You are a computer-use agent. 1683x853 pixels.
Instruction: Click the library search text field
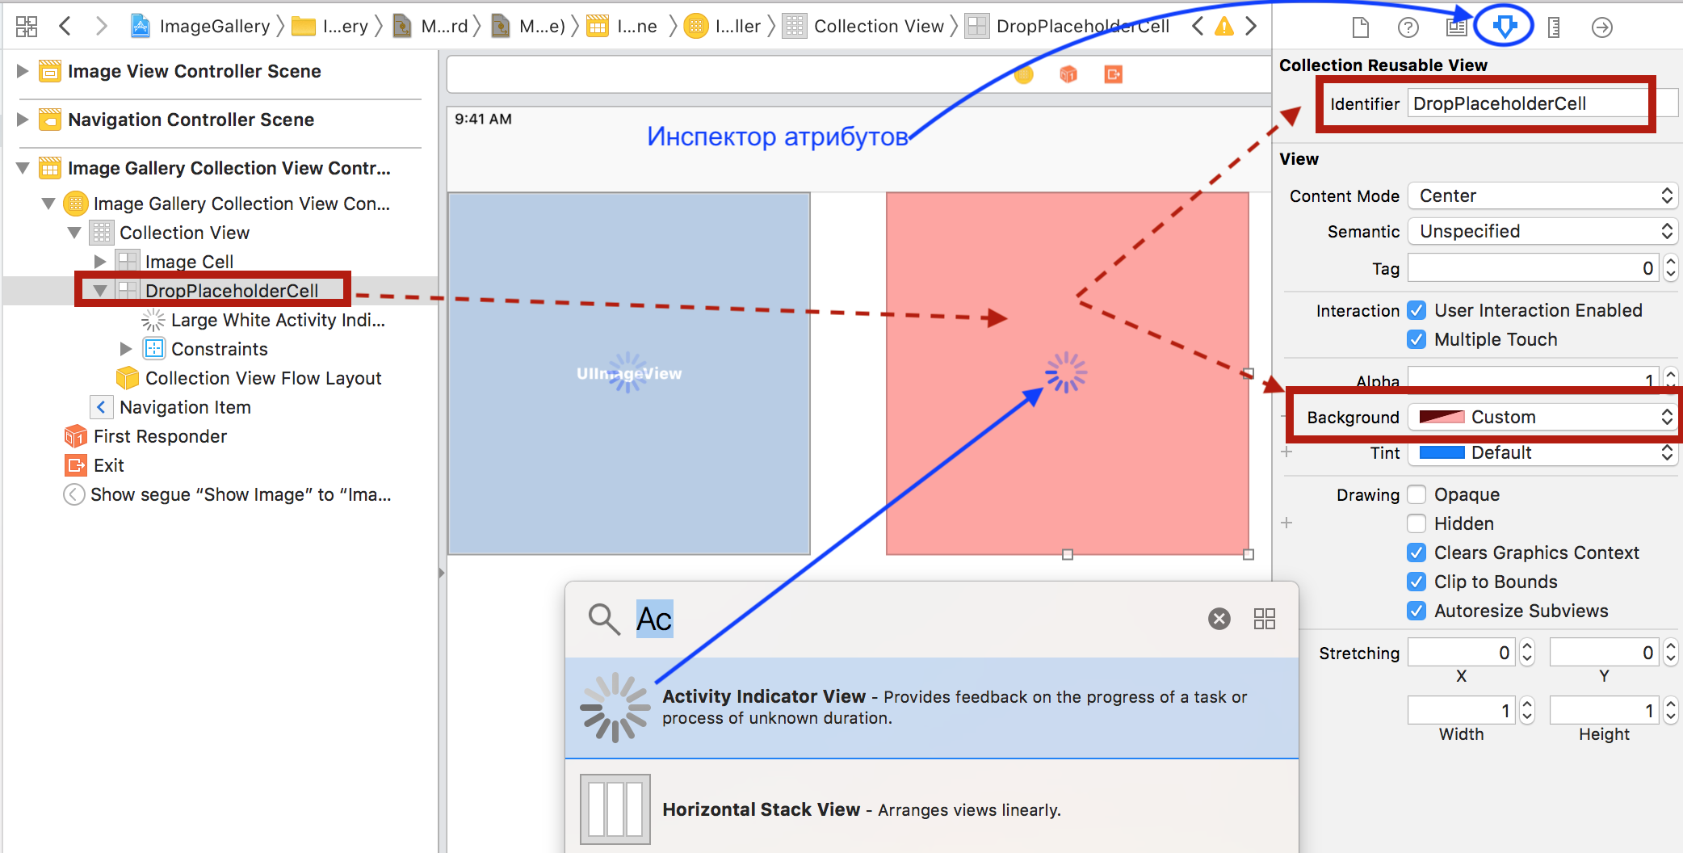point(917,619)
